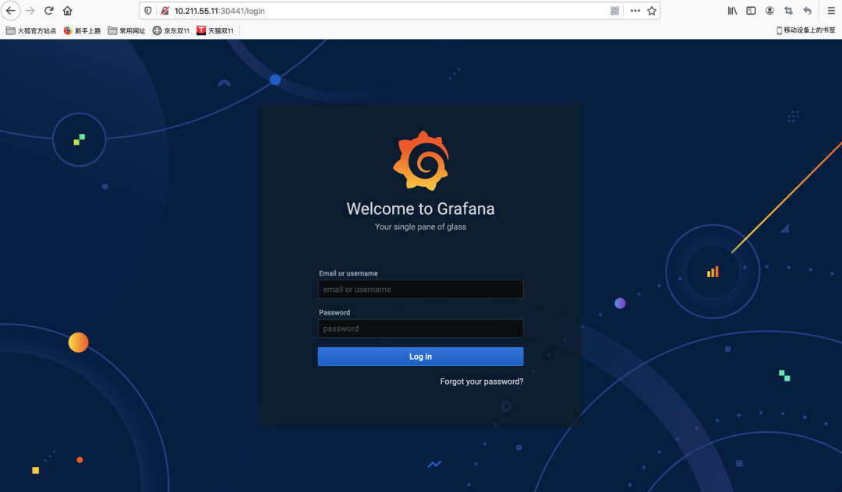842x492 pixels.
Task: Open the tracking protection shield icon
Action: pos(148,11)
